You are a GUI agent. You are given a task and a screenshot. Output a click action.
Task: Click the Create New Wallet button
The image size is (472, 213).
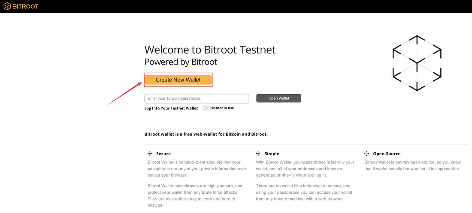pyautogui.click(x=178, y=80)
